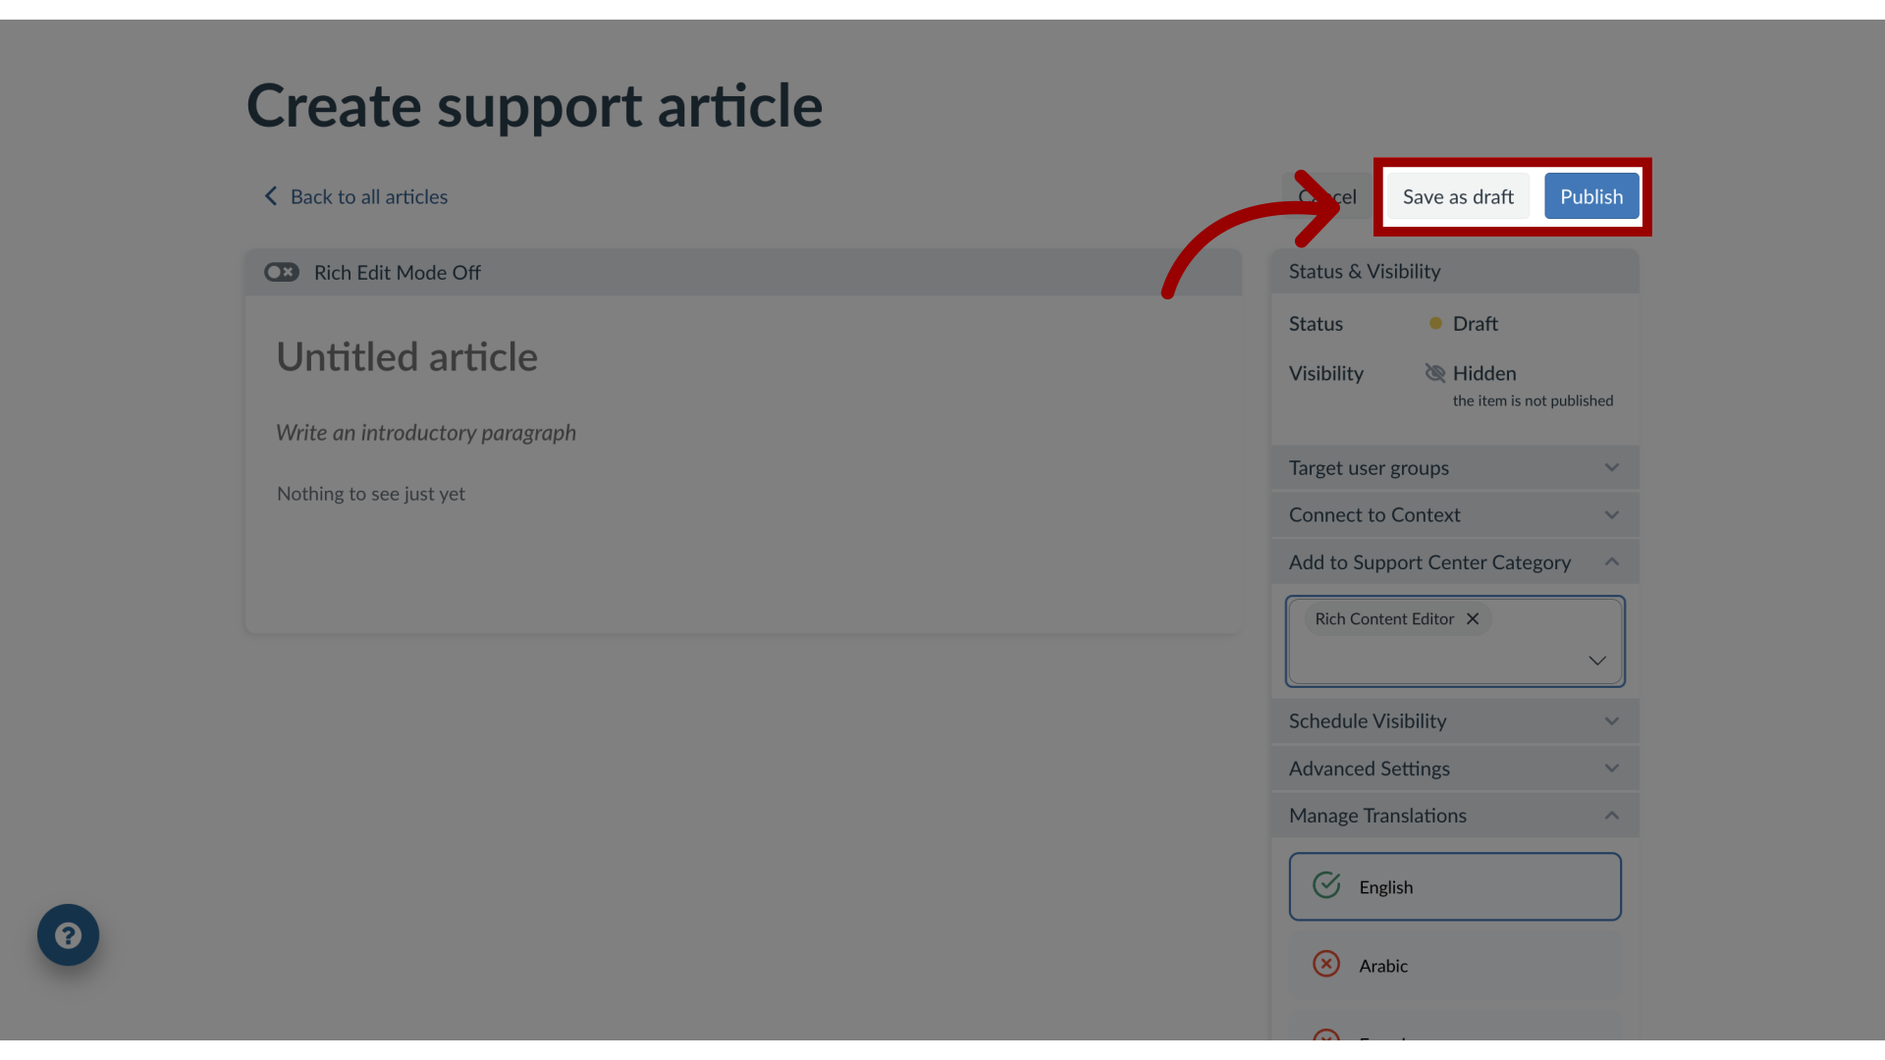Remove Rich Content Editor category tag
Image resolution: width=1885 pixels, height=1060 pixels.
[x=1474, y=618]
